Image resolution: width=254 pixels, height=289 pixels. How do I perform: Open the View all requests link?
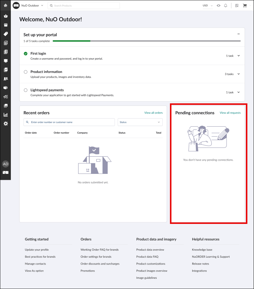click(230, 113)
